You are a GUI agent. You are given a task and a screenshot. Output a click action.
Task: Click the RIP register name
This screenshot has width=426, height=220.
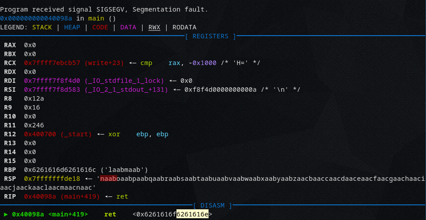10,196
